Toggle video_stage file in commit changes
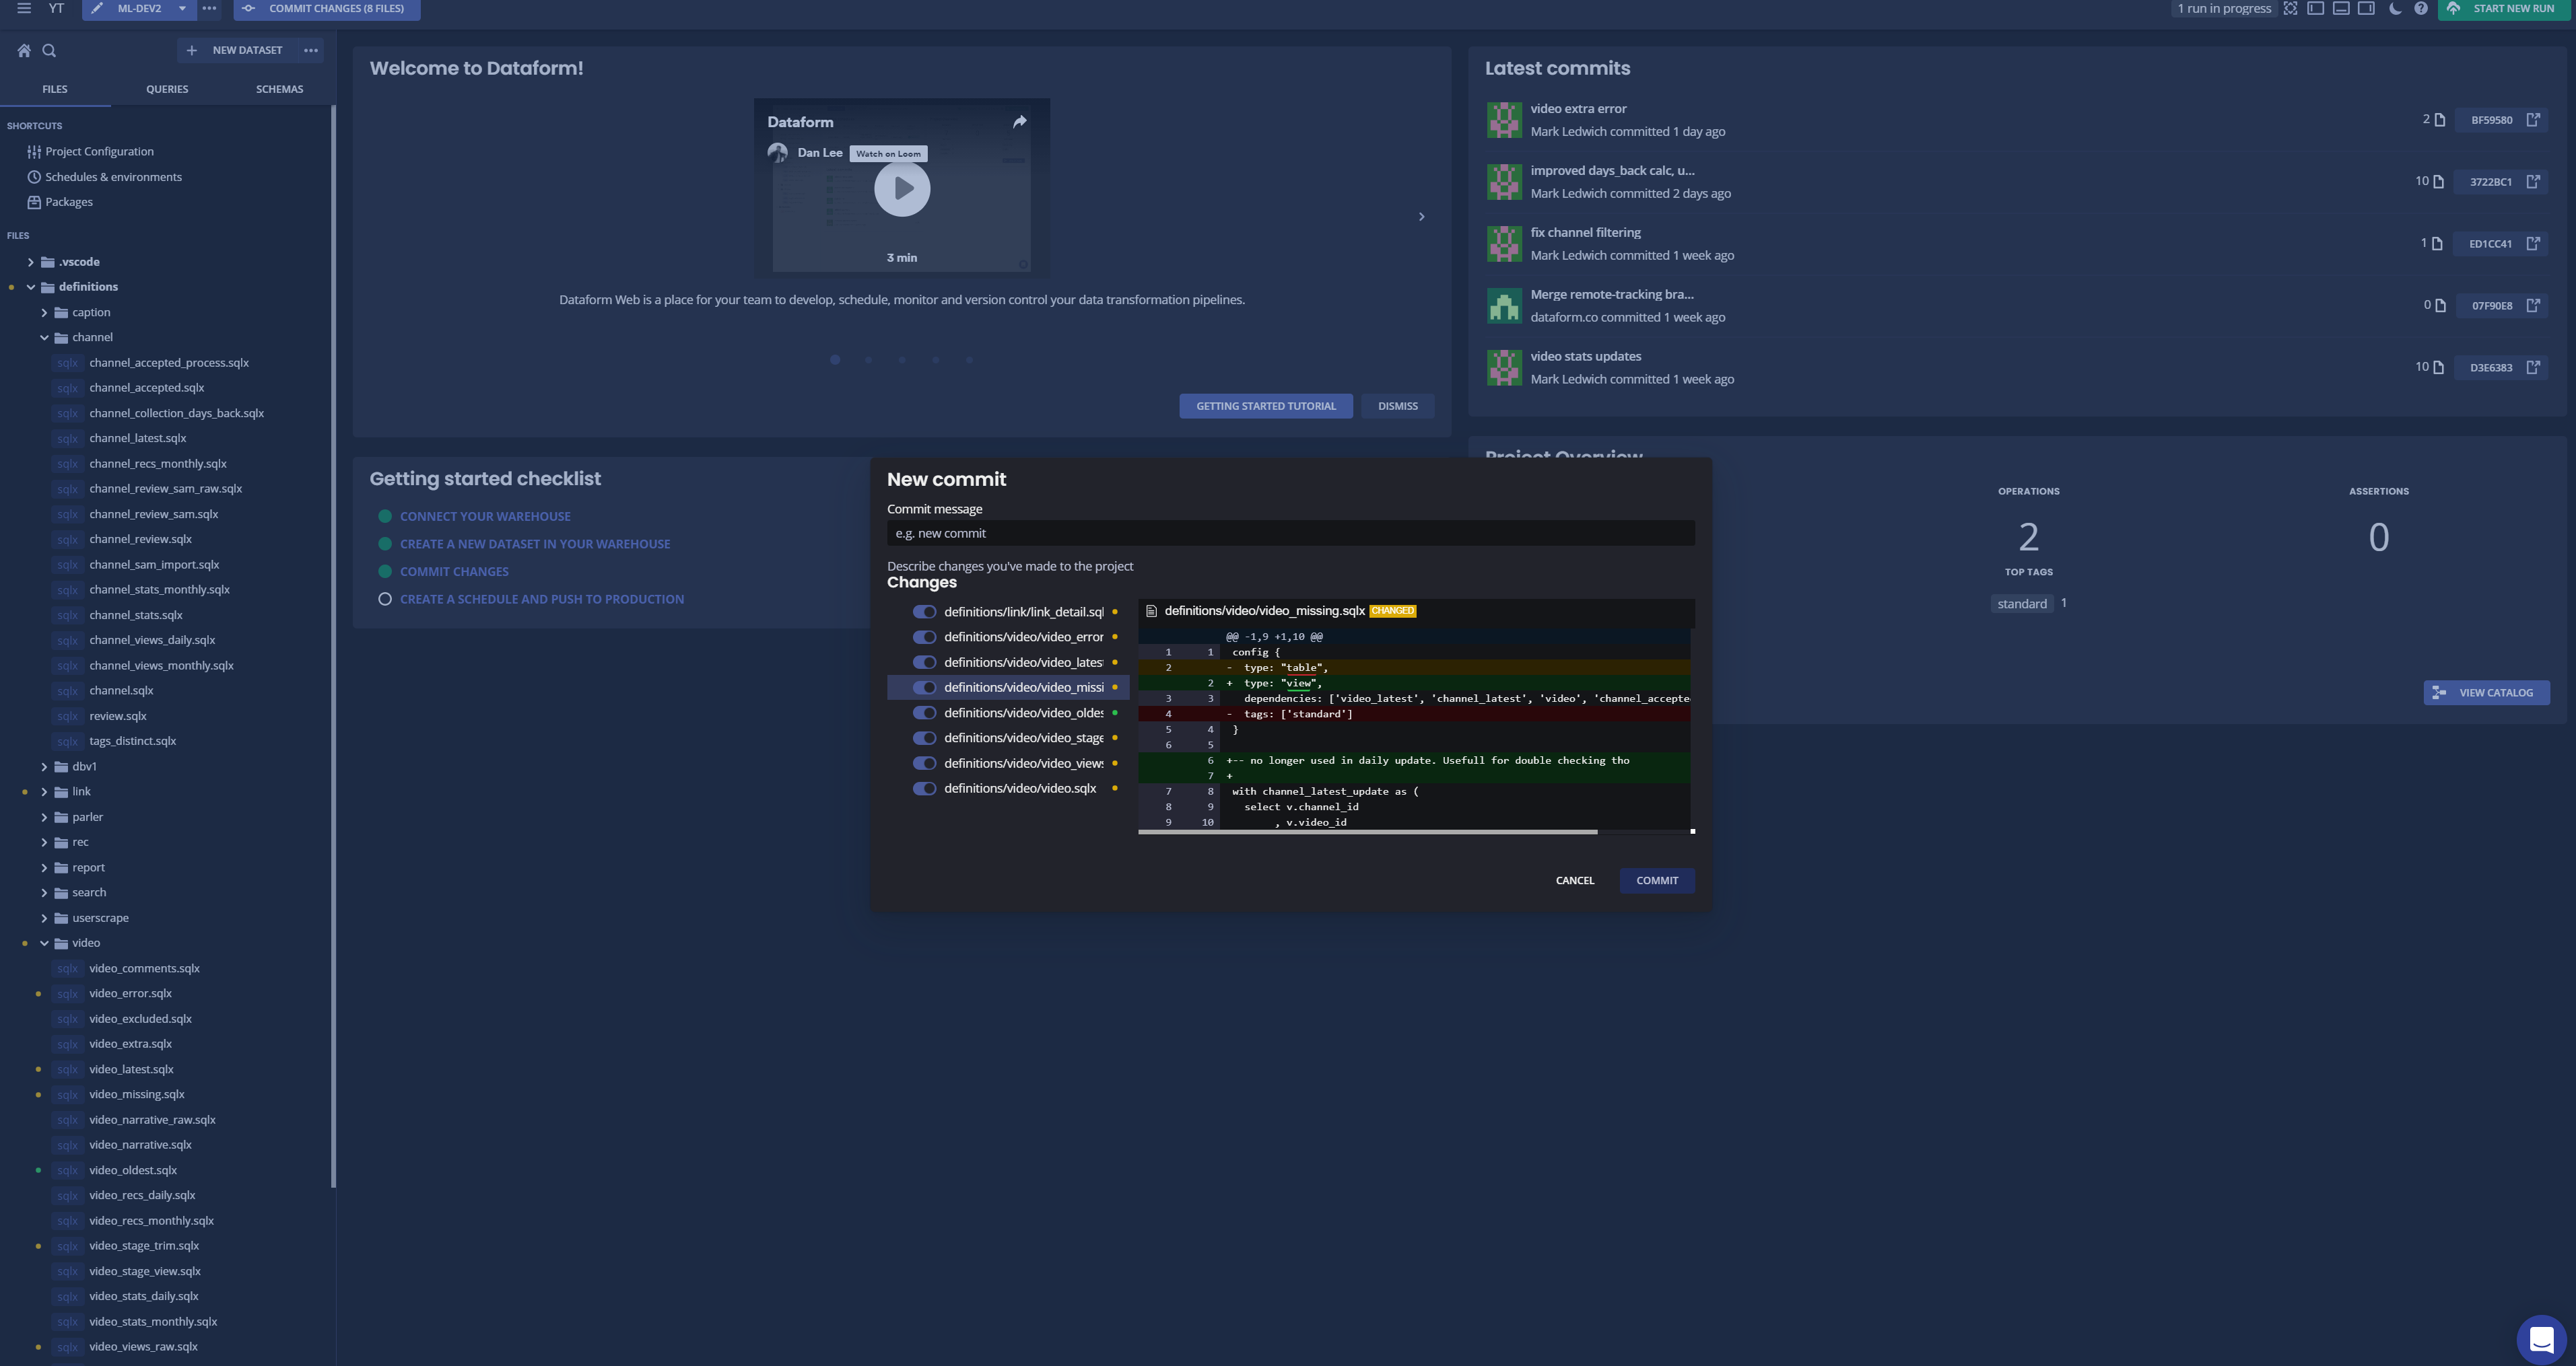 tap(924, 738)
